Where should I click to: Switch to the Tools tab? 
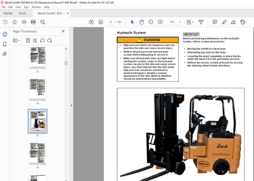(x=23, y=13)
